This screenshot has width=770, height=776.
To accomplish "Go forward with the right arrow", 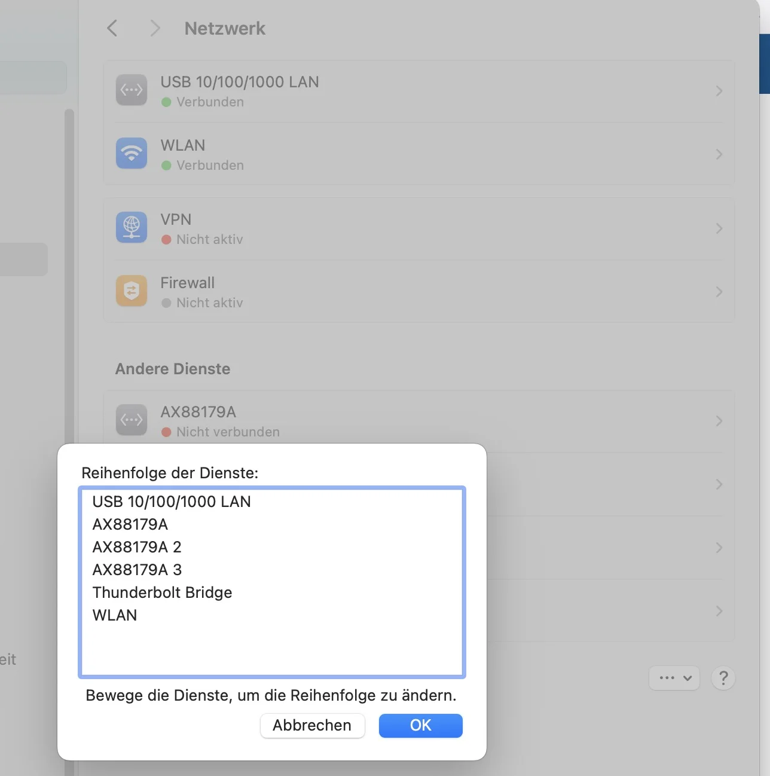I will [155, 28].
